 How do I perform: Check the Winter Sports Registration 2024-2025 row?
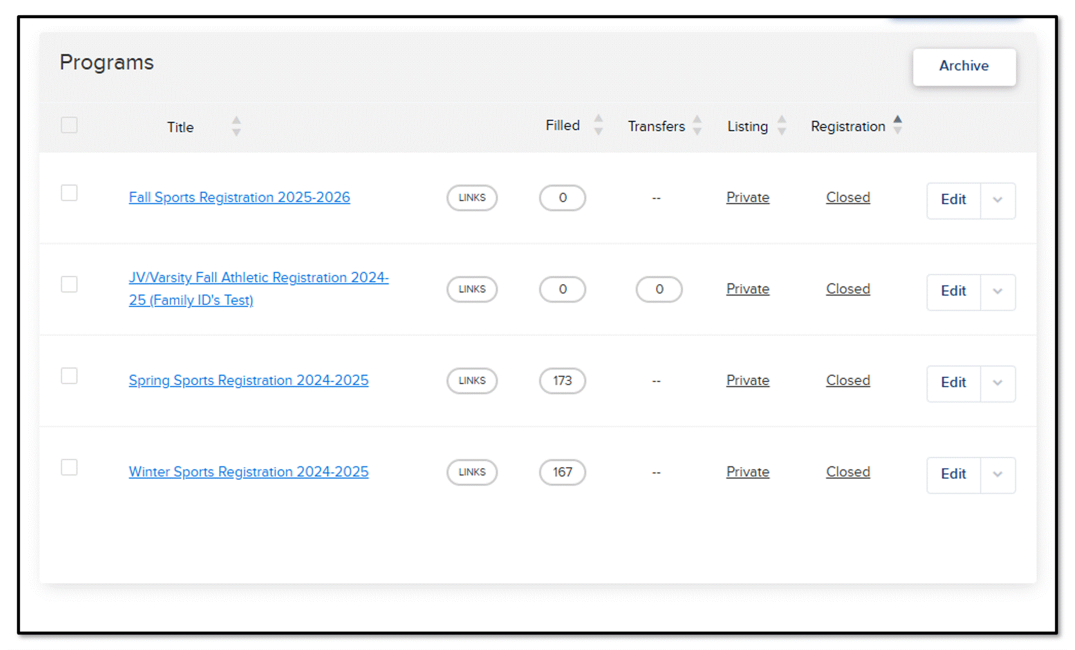tap(69, 468)
